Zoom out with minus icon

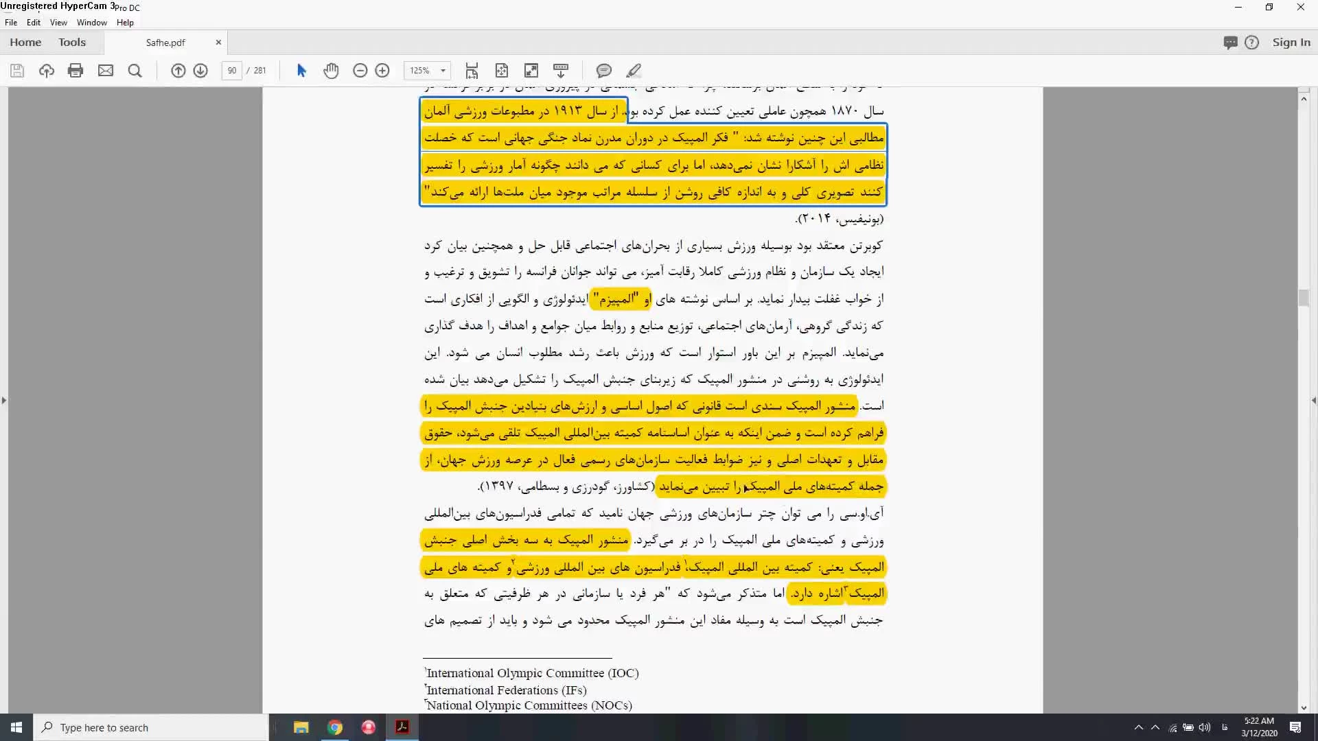click(x=360, y=71)
